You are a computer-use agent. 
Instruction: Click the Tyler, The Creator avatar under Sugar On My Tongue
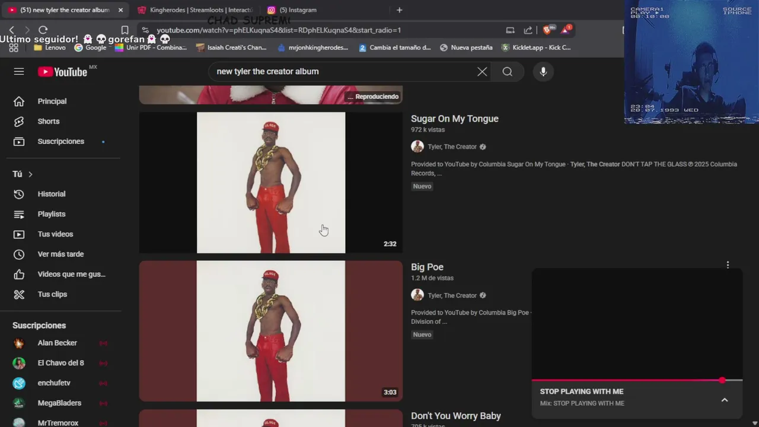click(417, 146)
